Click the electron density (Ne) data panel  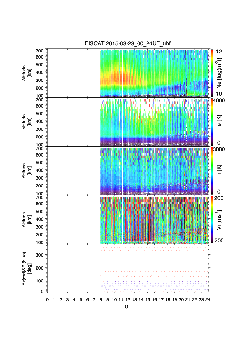pyautogui.click(x=128, y=73)
